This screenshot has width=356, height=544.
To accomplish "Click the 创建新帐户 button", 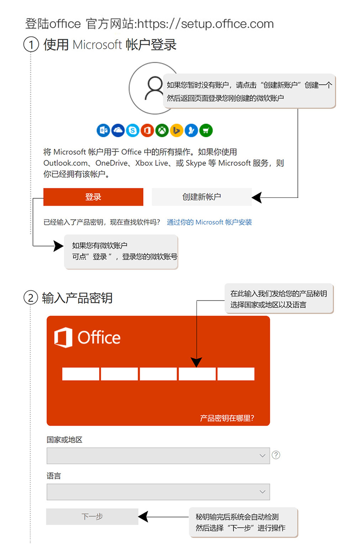I will (202, 197).
